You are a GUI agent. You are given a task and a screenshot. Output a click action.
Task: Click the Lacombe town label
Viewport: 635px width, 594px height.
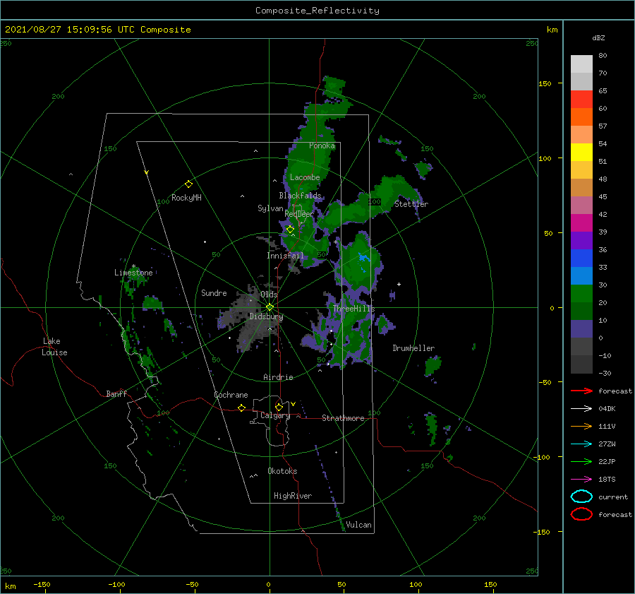(305, 177)
